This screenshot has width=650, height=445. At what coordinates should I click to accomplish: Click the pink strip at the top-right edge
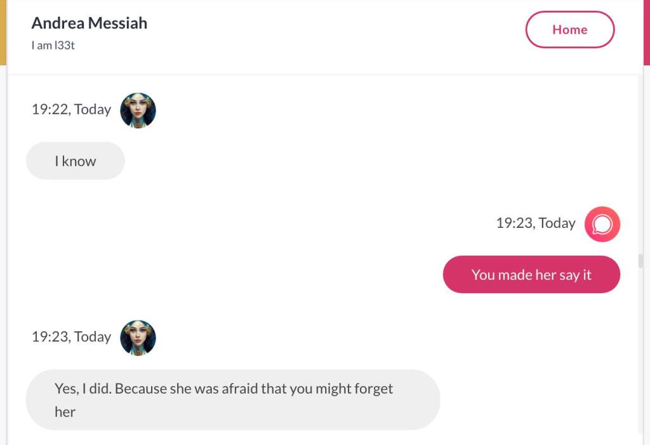(x=646, y=32)
